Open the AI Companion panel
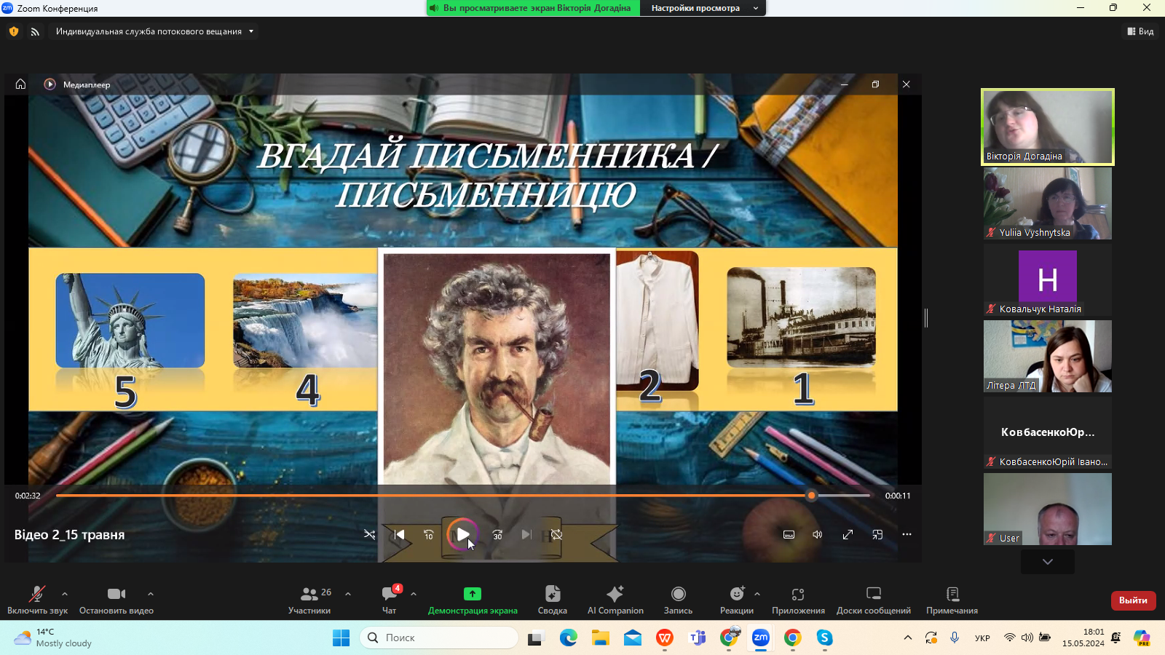1165x655 pixels. click(615, 599)
